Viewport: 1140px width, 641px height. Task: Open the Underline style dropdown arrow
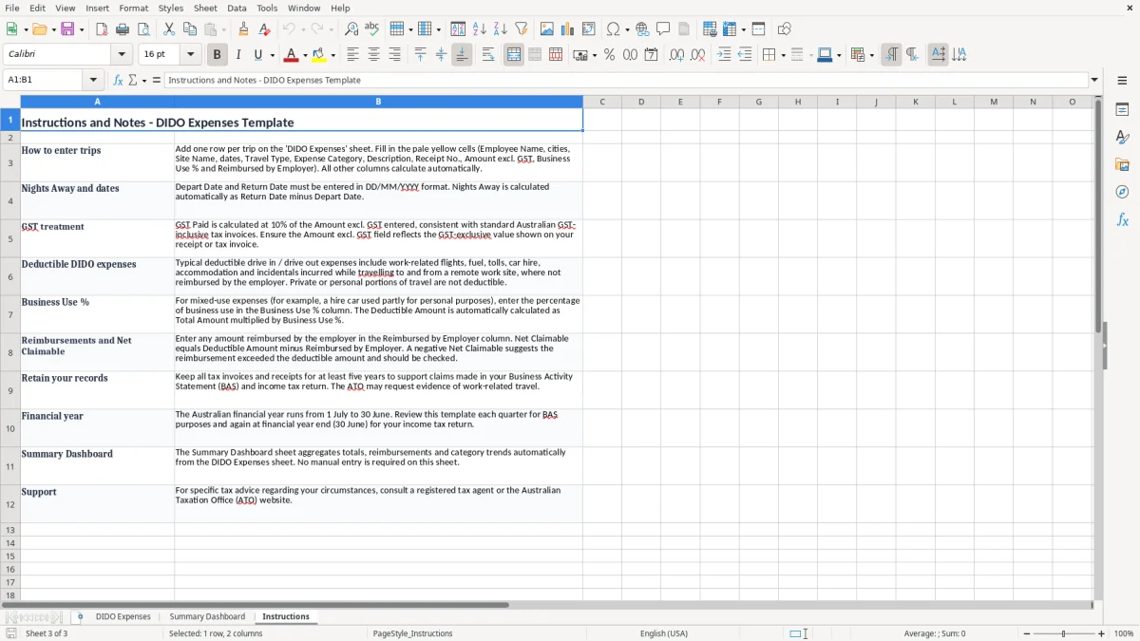pos(272,55)
